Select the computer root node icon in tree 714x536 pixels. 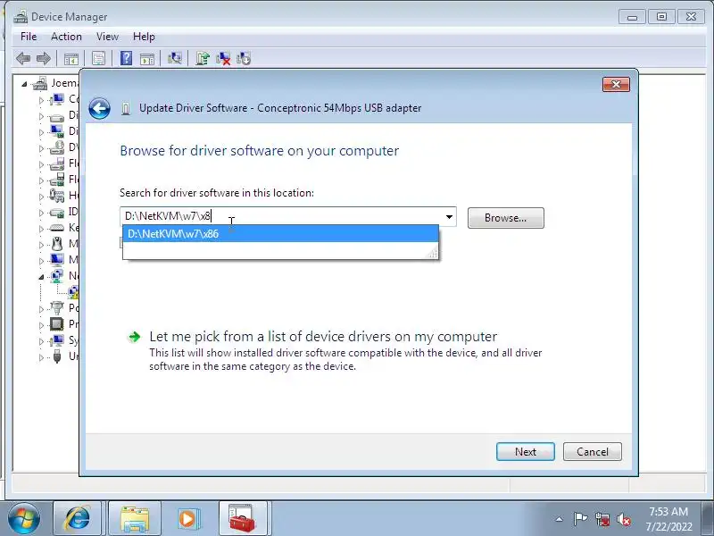[40, 83]
